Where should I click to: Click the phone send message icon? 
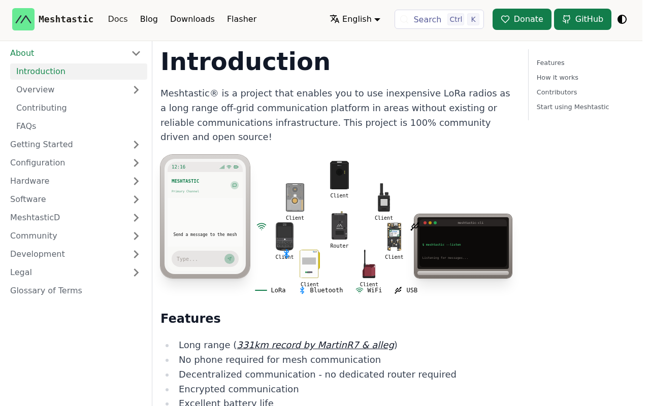(x=230, y=259)
